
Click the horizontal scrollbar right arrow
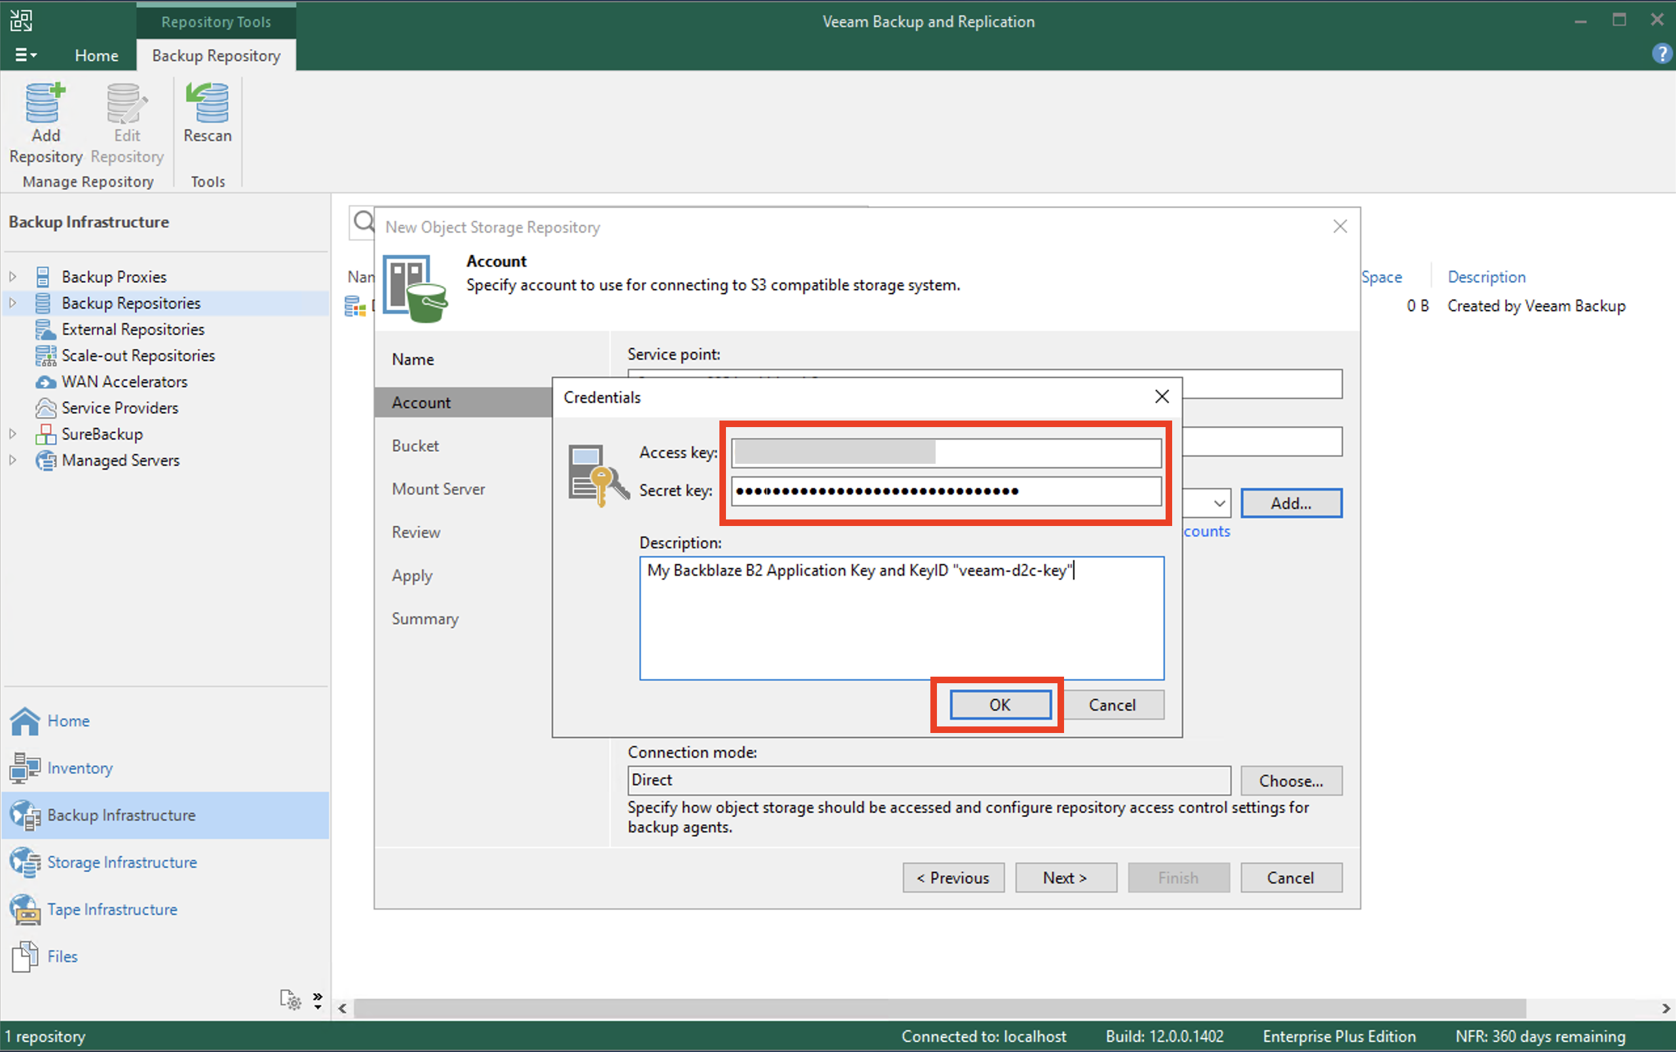tap(1666, 1008)
